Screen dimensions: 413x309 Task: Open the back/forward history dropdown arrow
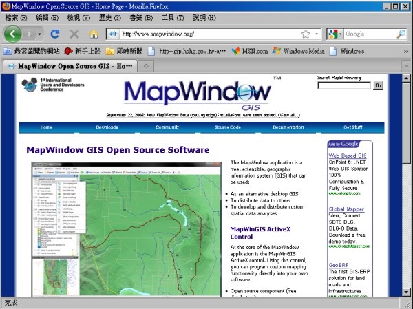39,34
